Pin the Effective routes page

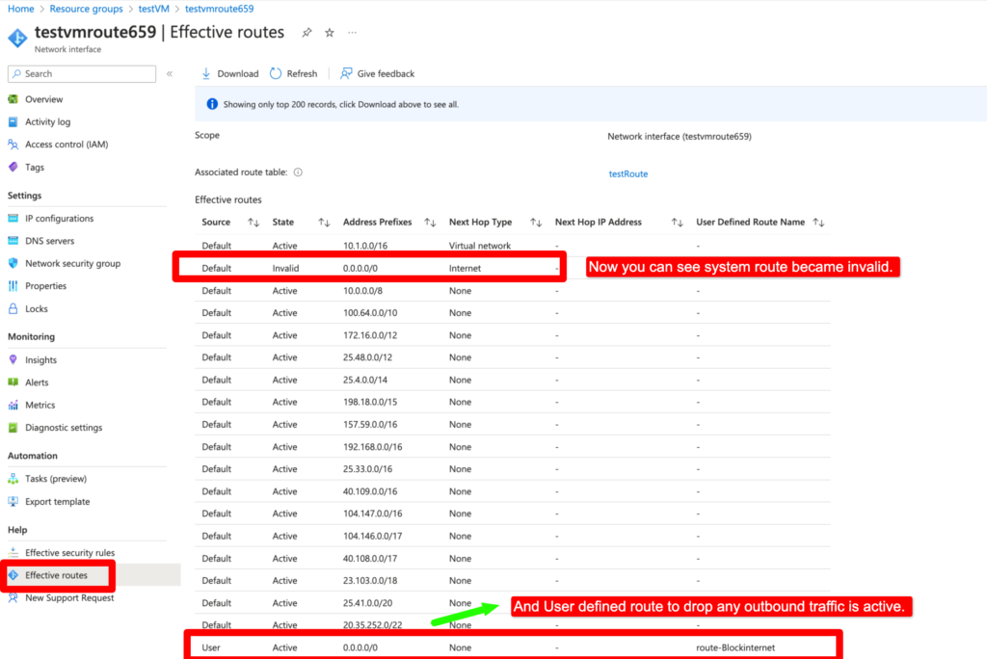[x=306, y=32]
